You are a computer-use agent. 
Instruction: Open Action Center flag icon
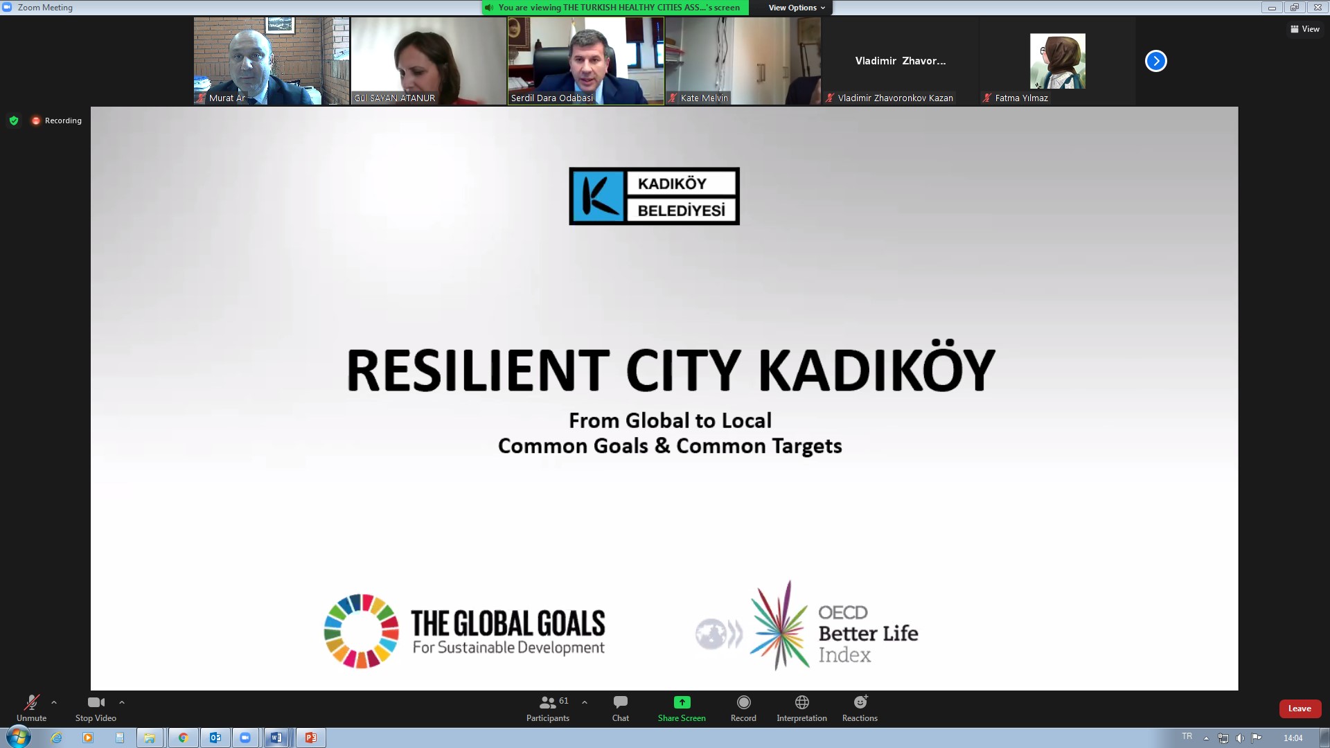pyautogui.click(x=1257, y=738)
